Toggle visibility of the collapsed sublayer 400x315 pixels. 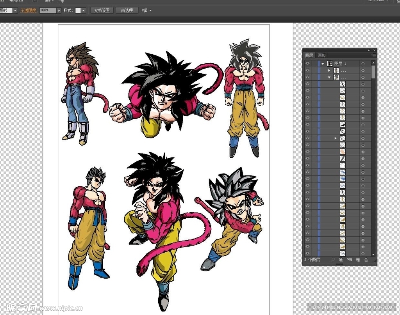pyautogui.click(x=307, y=70)
